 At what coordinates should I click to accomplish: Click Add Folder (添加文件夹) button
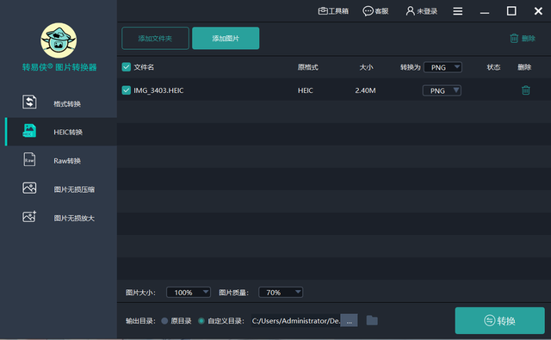pos(155,38)
